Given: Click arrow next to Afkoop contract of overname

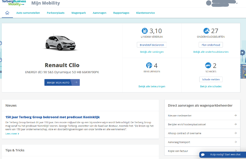Looking at the screenshot, I should click(235, 133).
